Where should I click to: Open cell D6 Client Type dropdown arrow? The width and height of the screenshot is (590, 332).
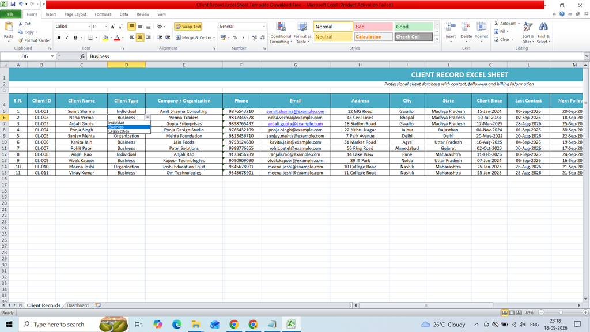coord(147,118)
